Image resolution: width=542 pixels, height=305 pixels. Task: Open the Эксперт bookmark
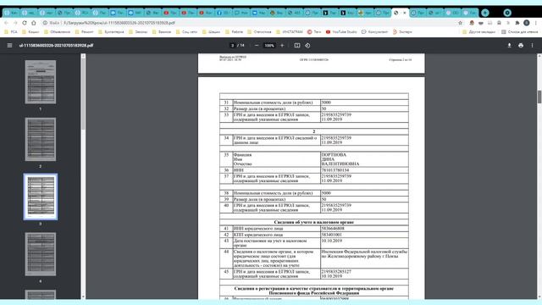coord(402,32)
